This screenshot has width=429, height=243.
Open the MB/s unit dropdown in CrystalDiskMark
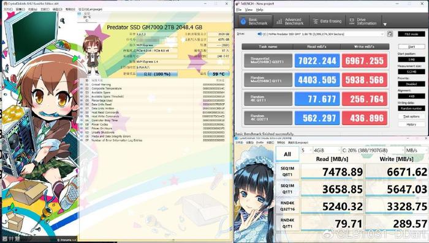point(416,151)
